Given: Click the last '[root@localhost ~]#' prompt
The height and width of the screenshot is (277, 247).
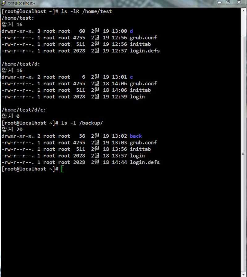Looking at the screenshot, I should point(30,169).
